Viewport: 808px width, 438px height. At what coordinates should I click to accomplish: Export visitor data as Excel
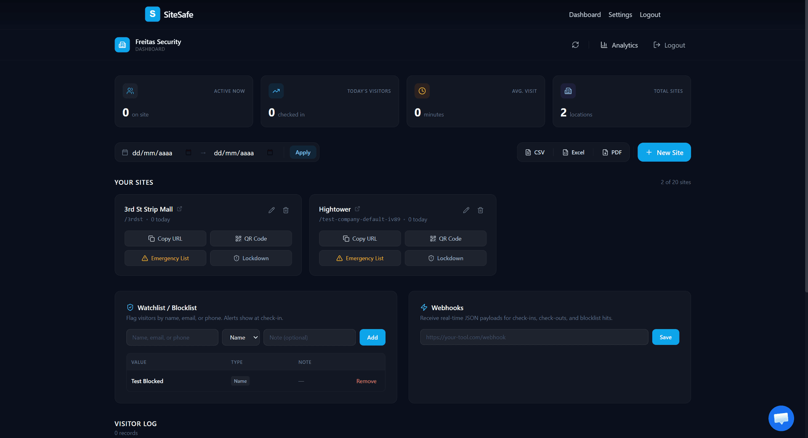pos(573,152)
